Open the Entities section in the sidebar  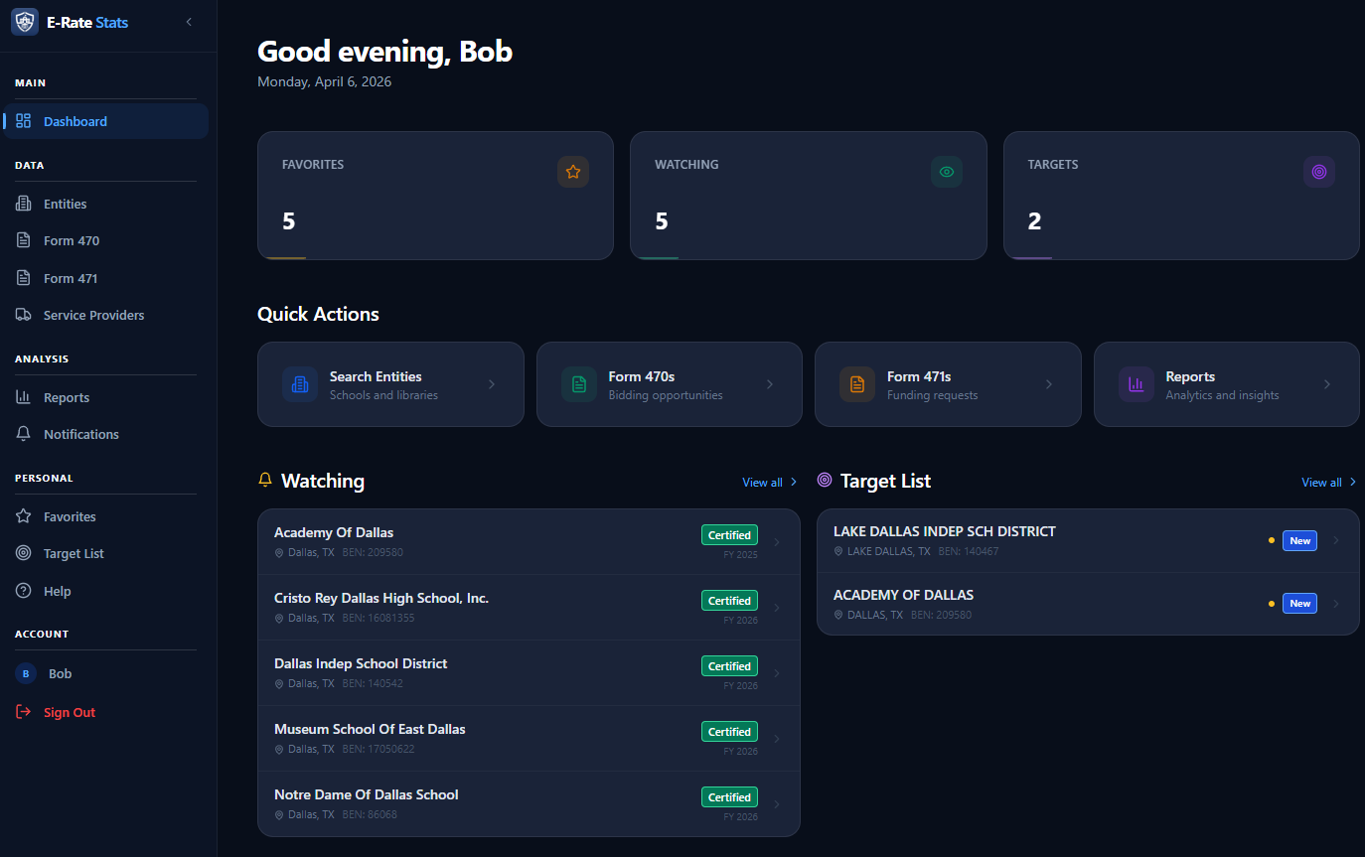(65, 204)
